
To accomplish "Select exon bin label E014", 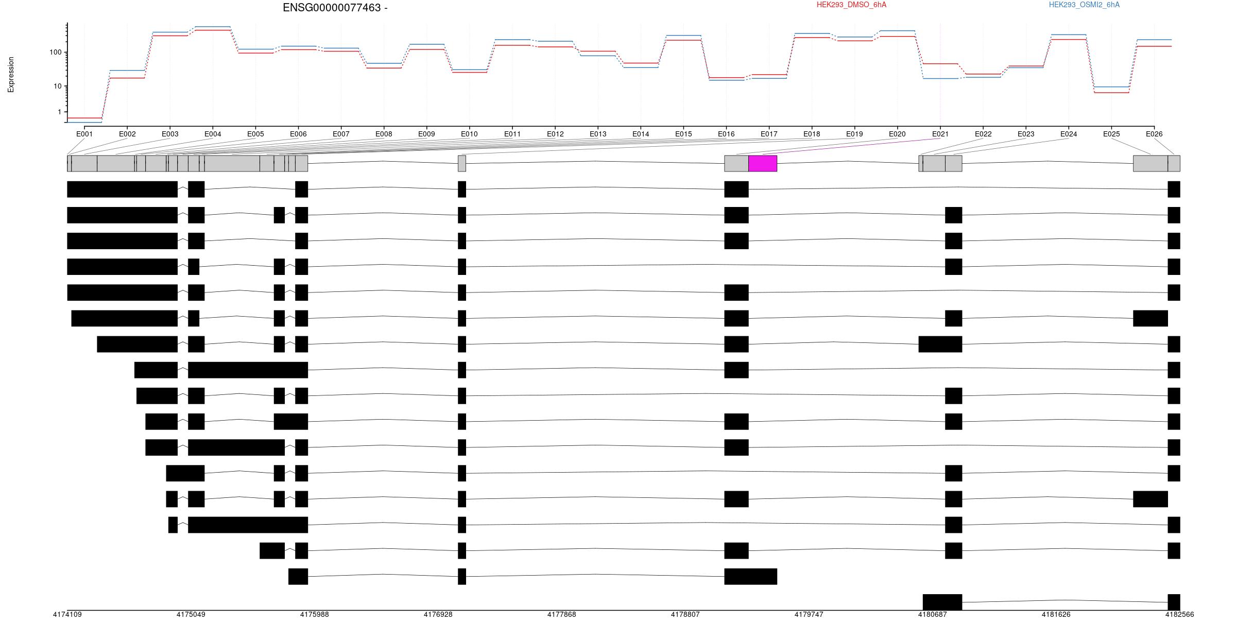I will 641,134.
